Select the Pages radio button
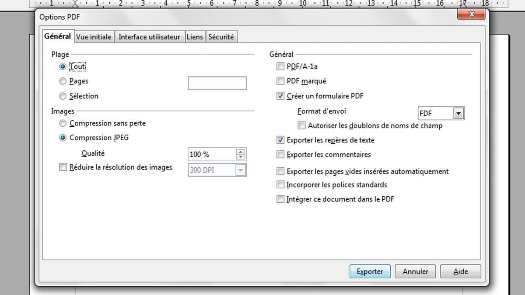The width and height of the screenshot is (525, 295). [63, 81]
